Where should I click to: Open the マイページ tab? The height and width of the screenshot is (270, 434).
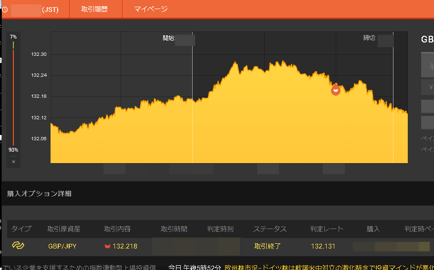tap(151, 9)
